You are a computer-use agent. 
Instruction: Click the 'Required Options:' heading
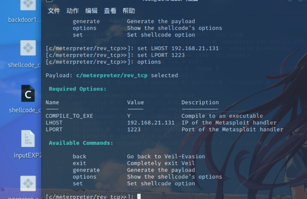[78, 89]
